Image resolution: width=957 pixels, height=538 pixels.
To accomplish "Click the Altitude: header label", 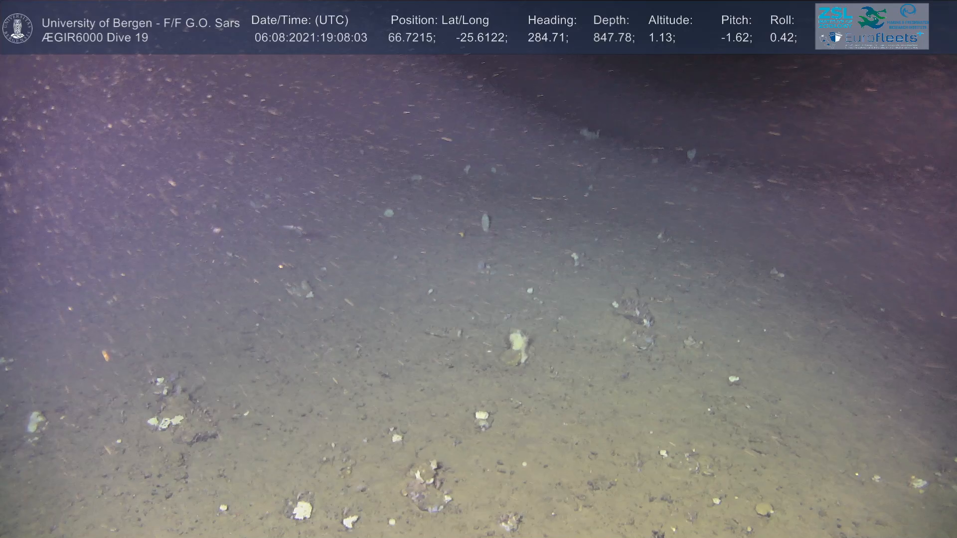I will pyautogui.click(x=670, y=20).
